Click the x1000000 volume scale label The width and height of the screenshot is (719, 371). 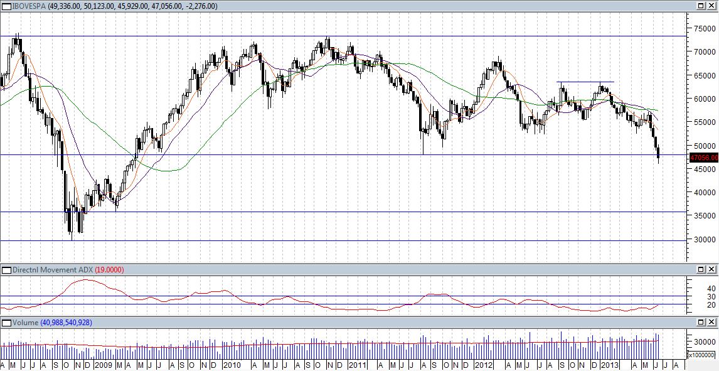click(702, 355)
